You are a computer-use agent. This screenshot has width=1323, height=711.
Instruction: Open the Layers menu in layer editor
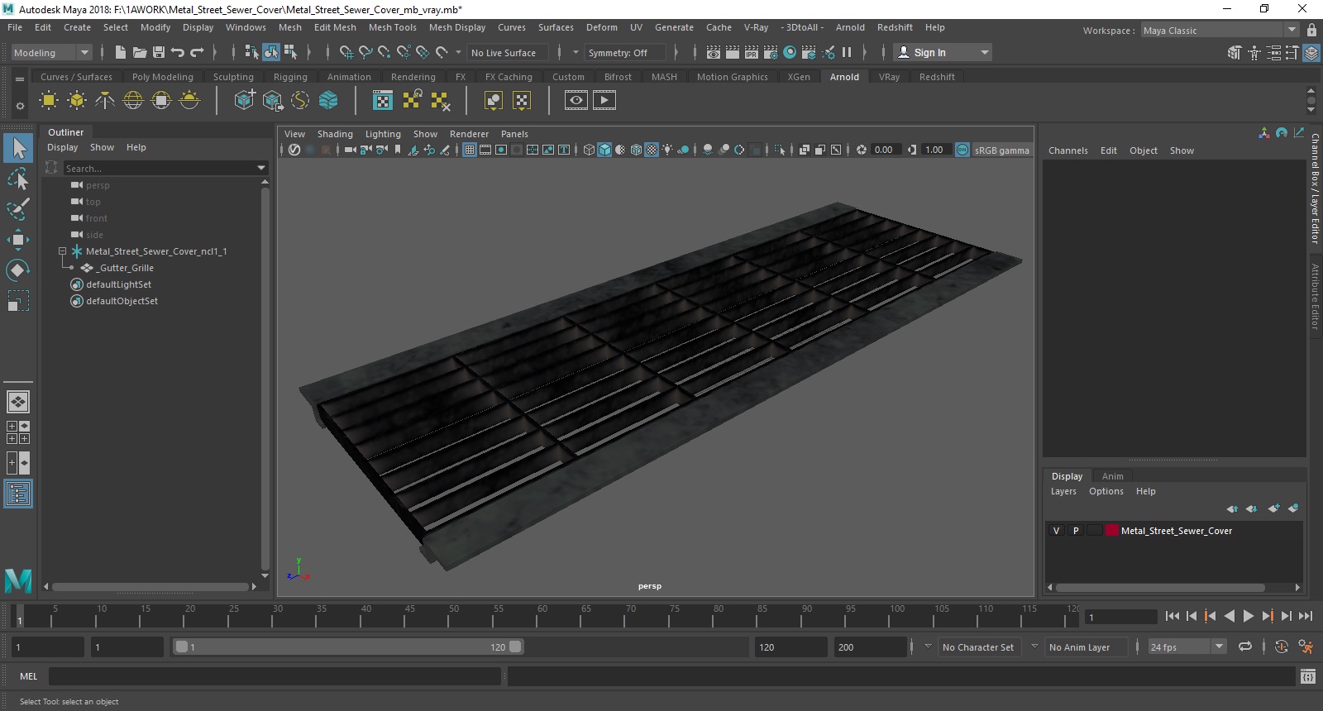(1063, 491)
